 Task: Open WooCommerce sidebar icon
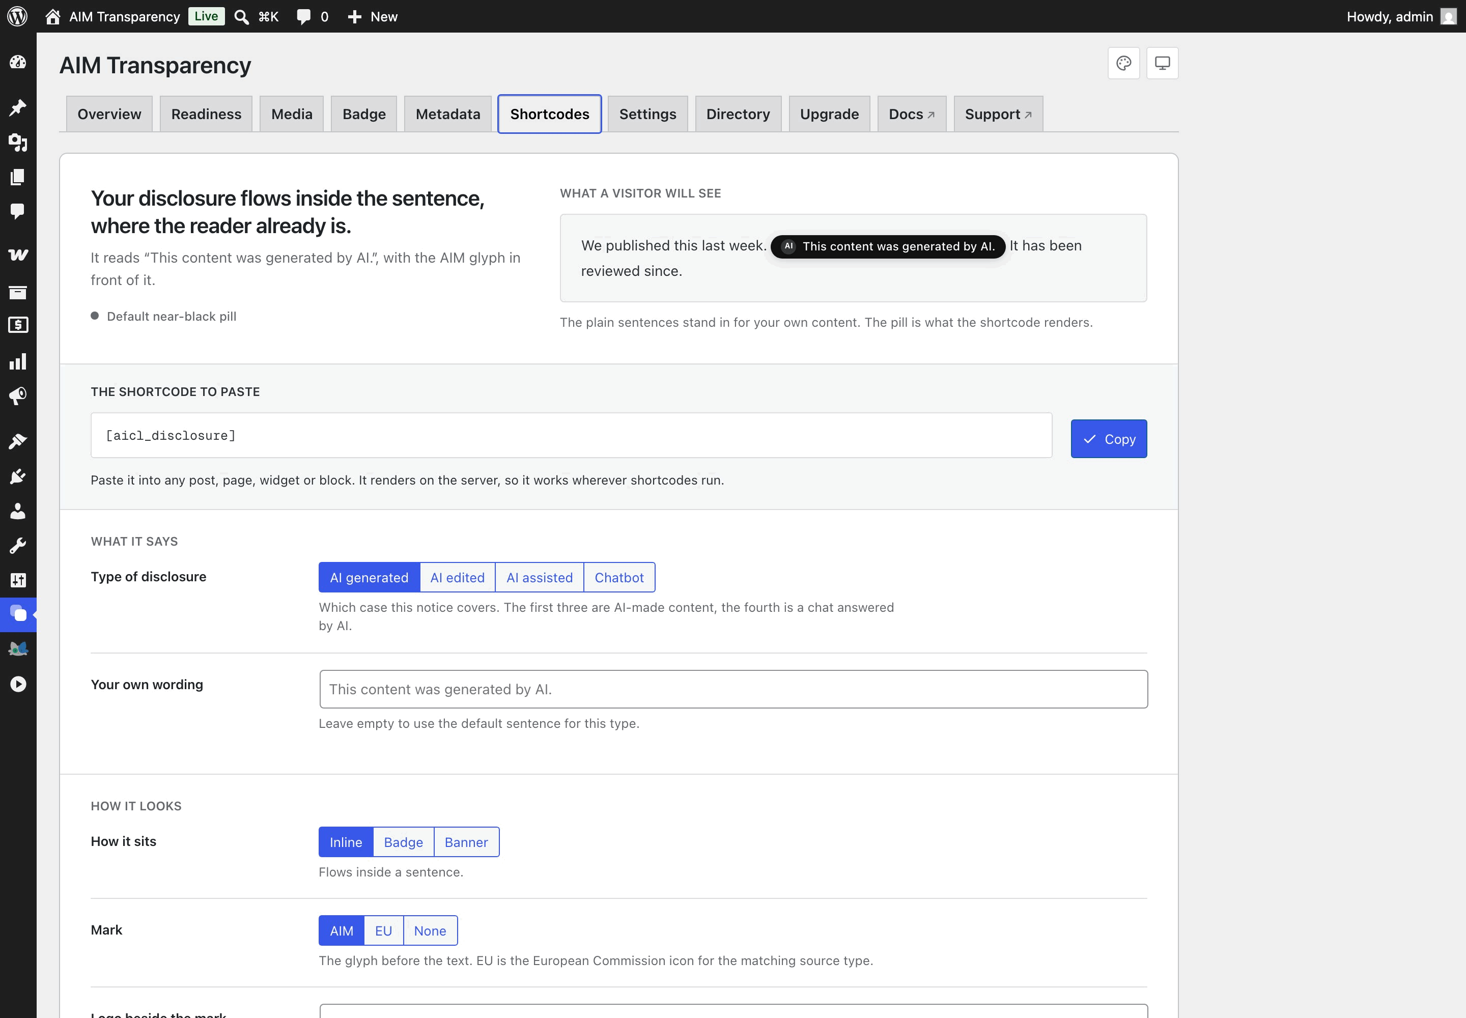tap(18, 254)
